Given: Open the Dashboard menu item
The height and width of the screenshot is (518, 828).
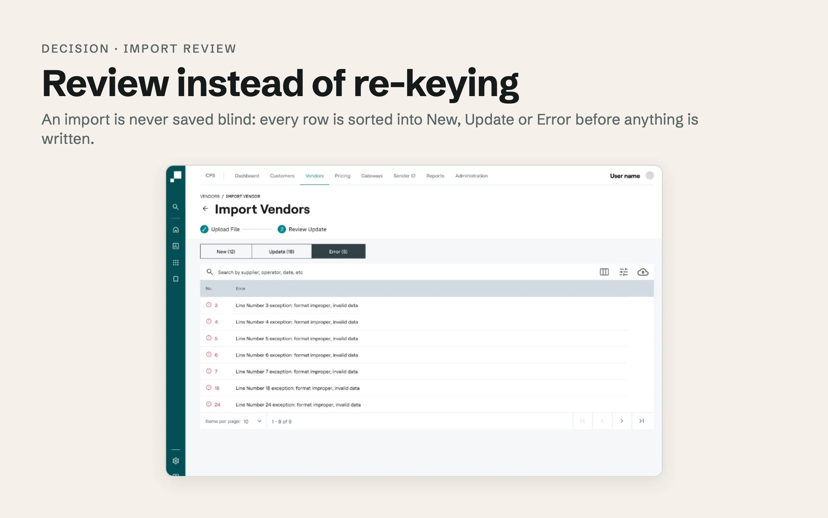Looking at the screenshot, I should pos(247,176).
